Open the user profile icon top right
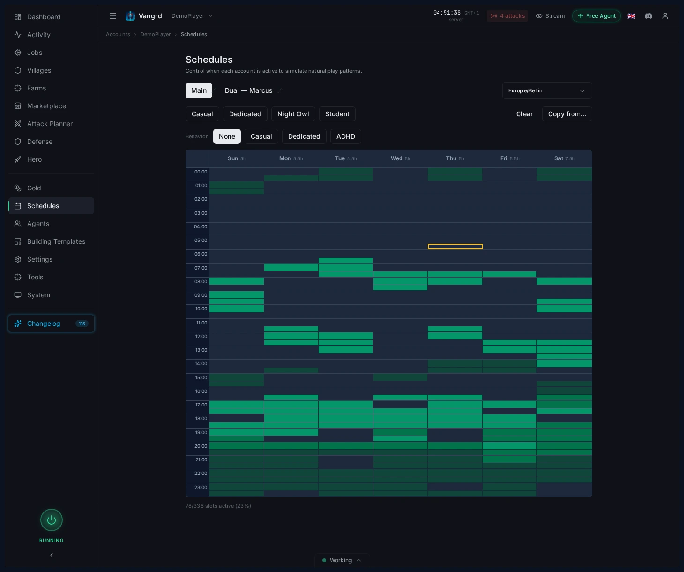 coord(665,15)
